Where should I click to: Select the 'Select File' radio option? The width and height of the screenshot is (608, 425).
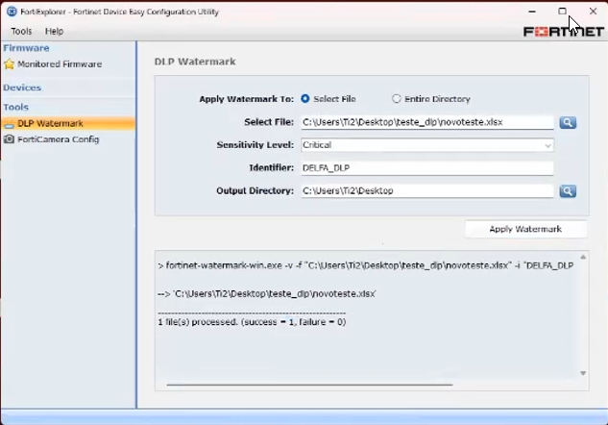[305, 99]
